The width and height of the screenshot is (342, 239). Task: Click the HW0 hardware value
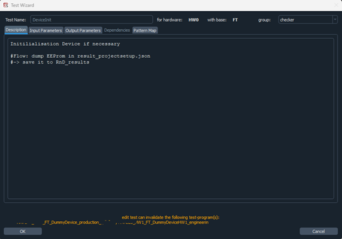194,20
